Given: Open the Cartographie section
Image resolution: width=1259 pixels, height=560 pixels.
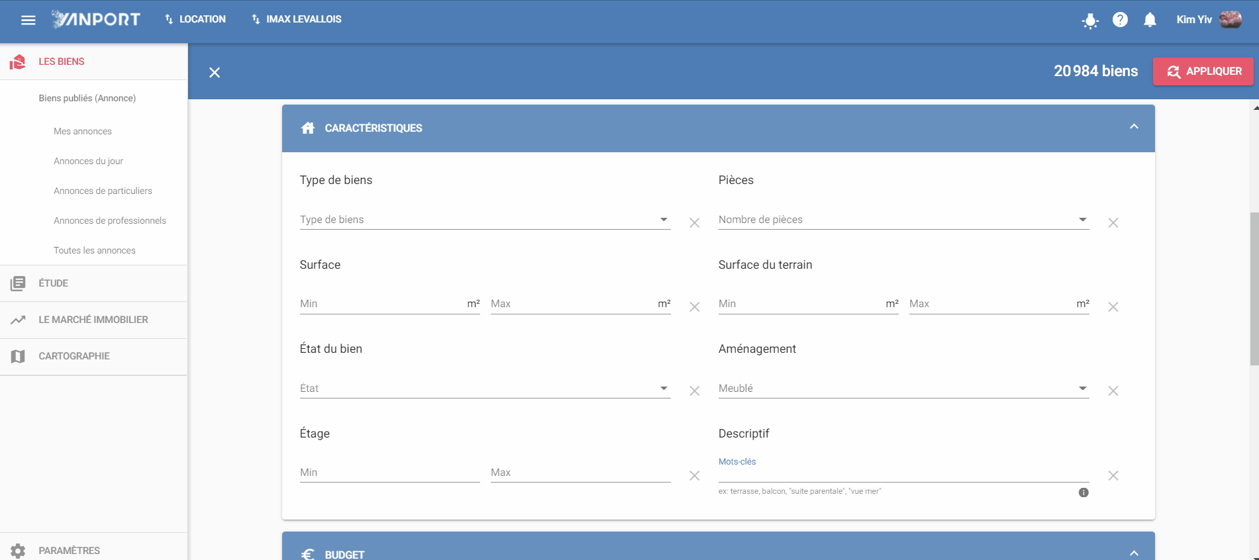Looking at the screenshot, I should coord(93,356).
